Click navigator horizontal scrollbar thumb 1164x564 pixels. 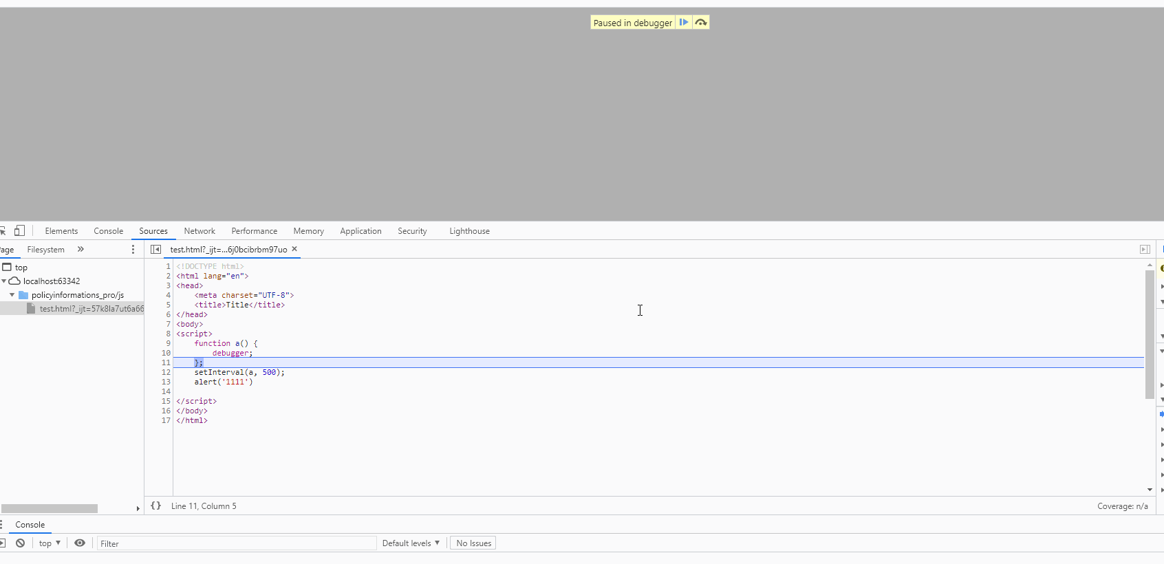50,508
